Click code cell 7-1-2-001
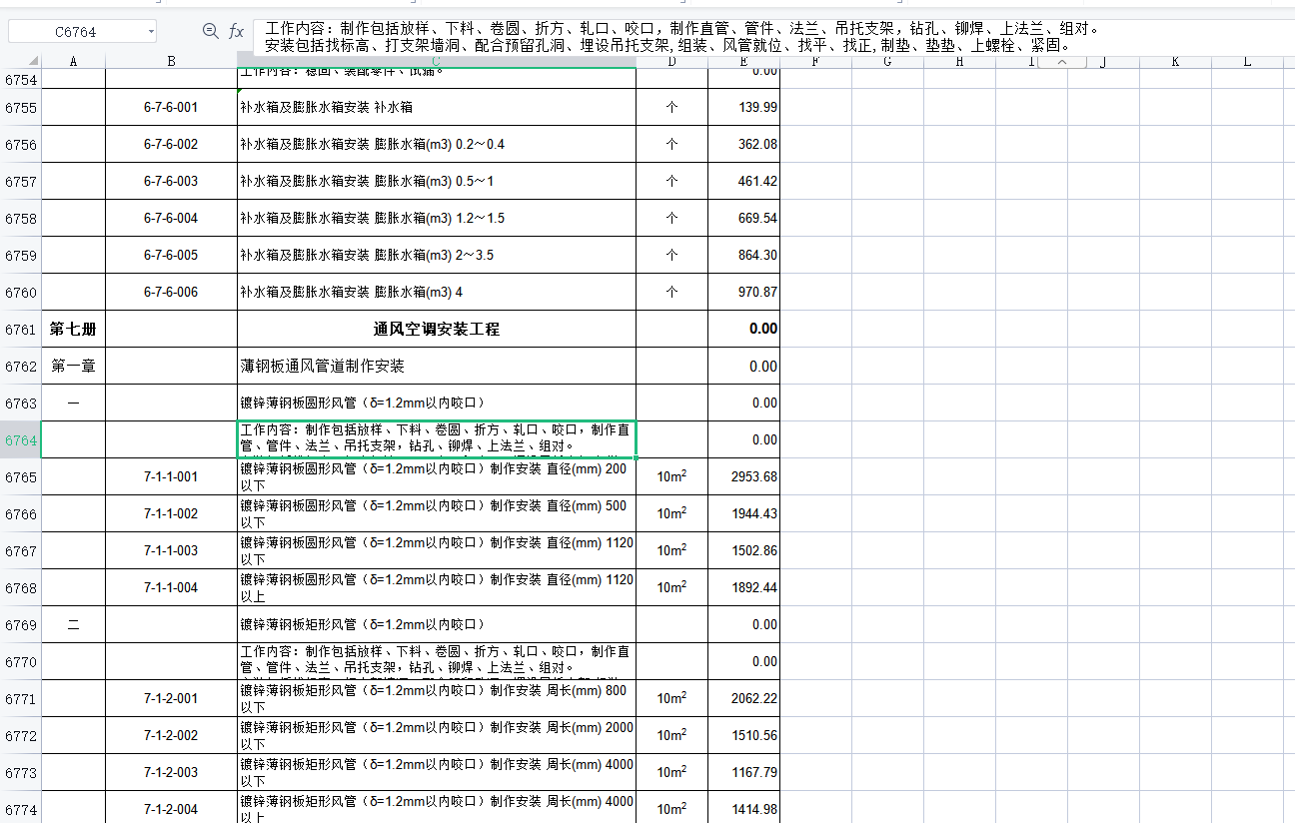Viewport: 1295px width, 823px height. point(171,698)
